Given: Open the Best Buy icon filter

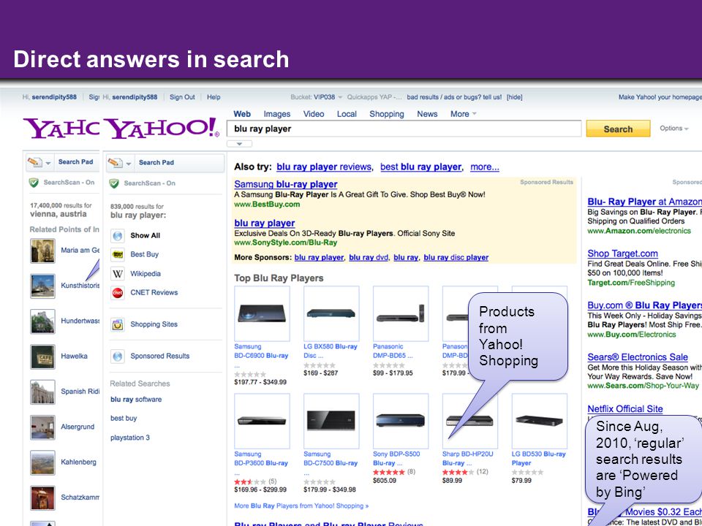Looking at the screenshot, I should coord(117,254).
